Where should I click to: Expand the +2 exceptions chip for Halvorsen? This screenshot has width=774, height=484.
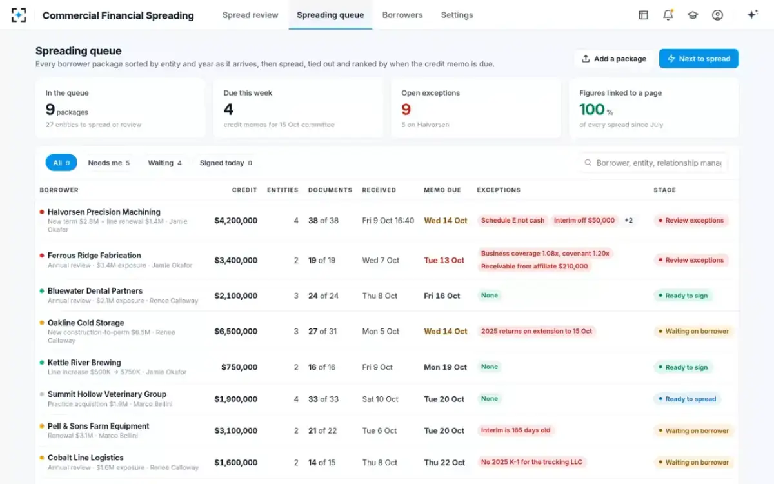628,220
